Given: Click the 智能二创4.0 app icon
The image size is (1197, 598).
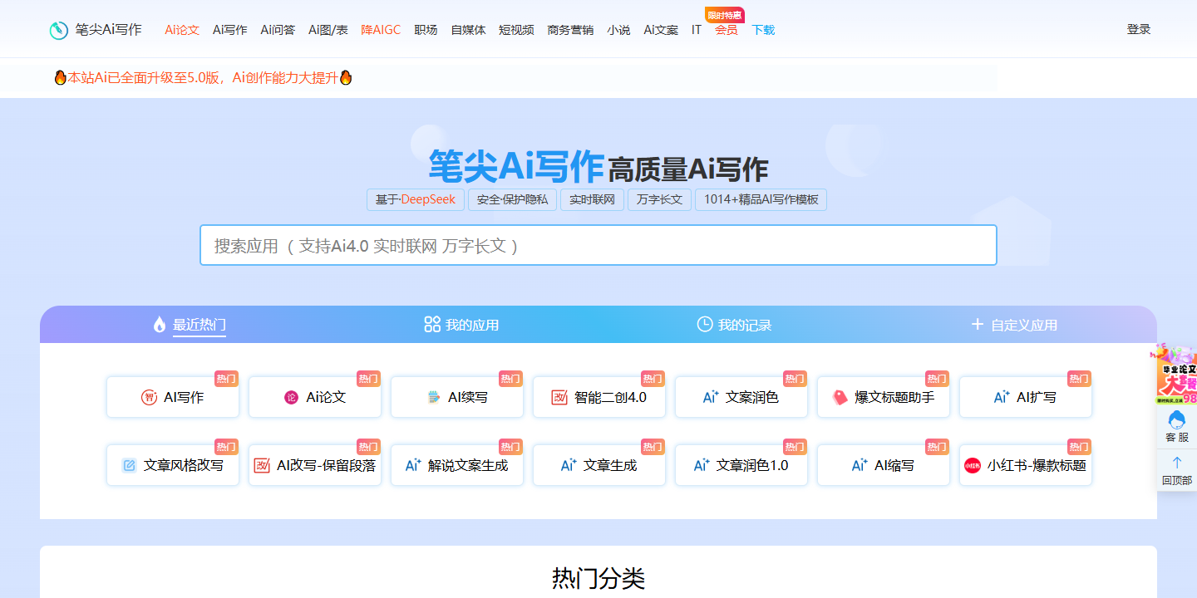Looking at the screenshot, I should click(x=559, y=398).
